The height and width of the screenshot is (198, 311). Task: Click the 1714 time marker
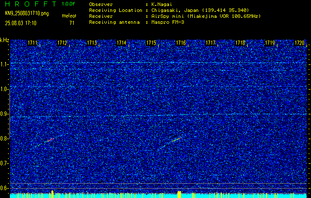tap(122, 43)
